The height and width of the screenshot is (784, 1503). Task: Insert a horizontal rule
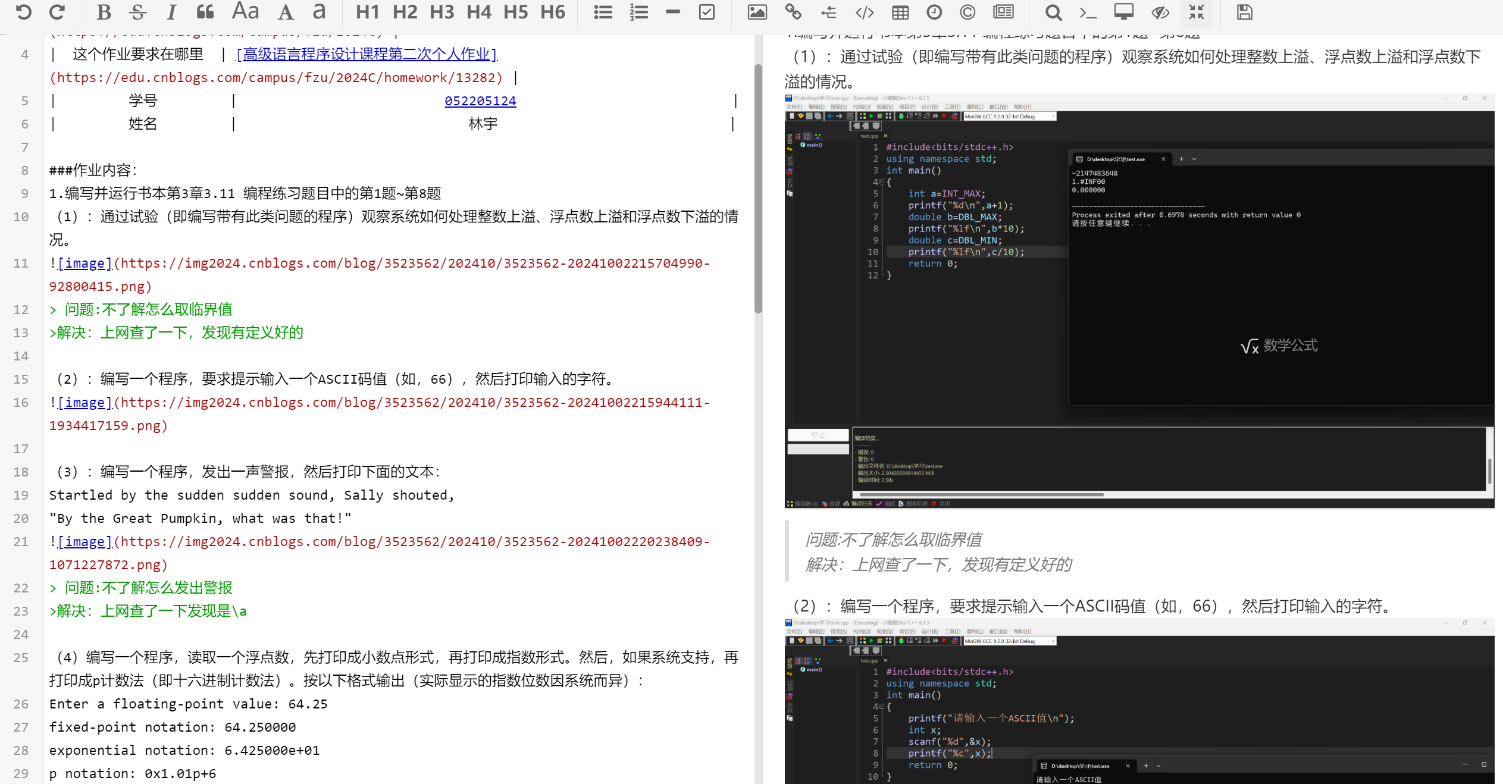[672, 12]
